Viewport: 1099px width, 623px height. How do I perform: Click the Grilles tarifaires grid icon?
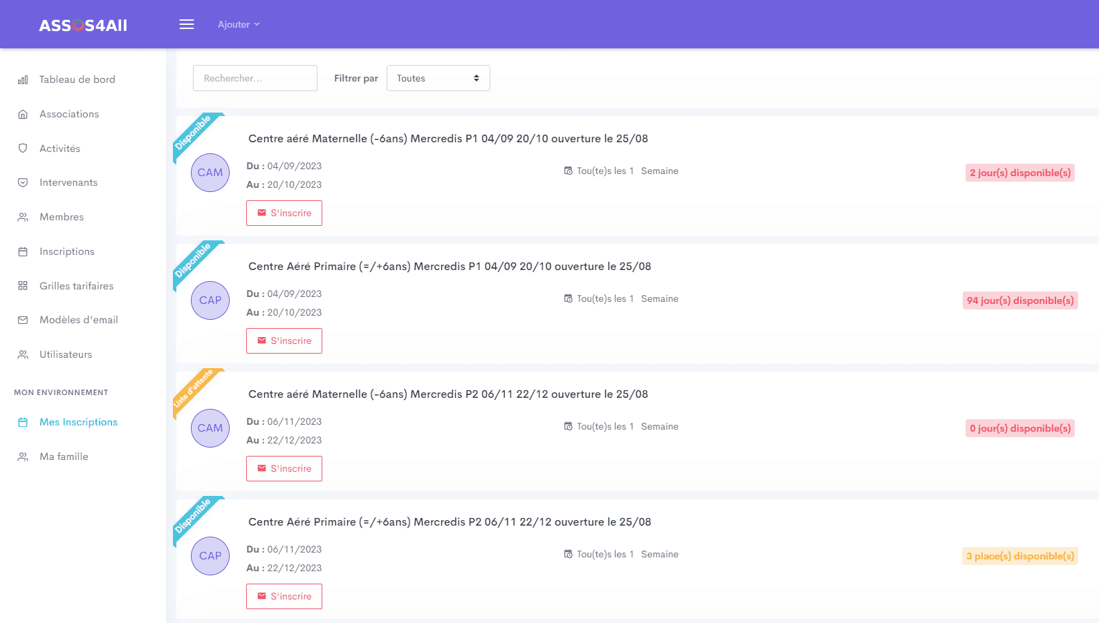tap(23, 286)
